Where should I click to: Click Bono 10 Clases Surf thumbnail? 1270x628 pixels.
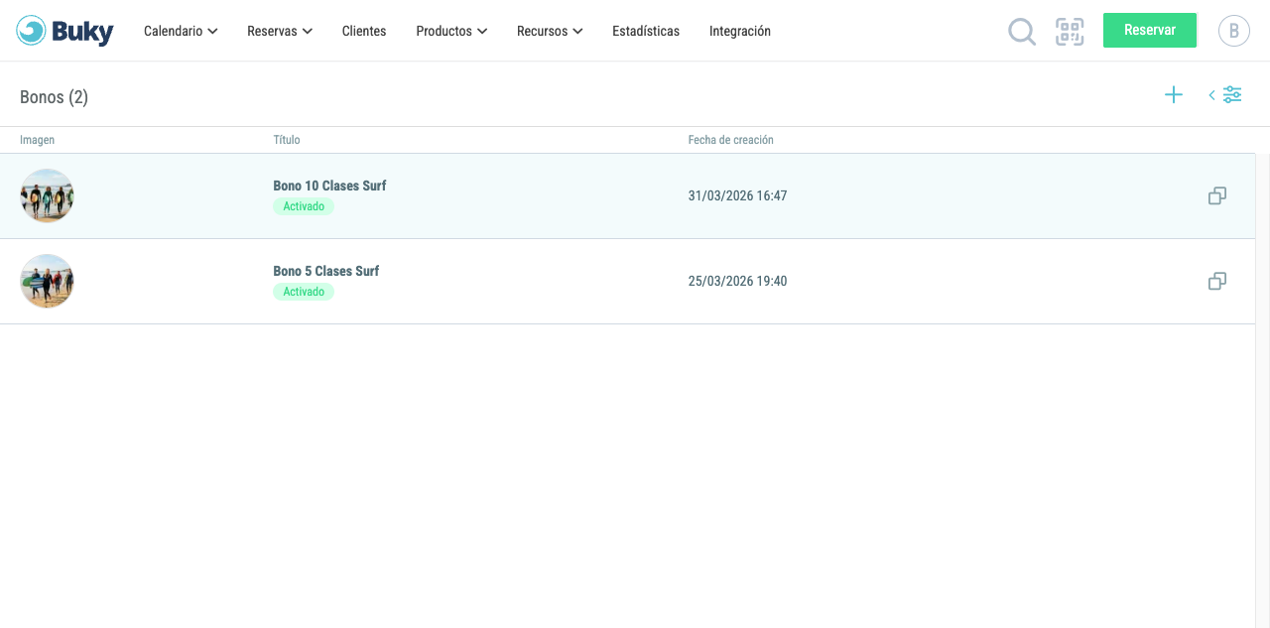click(x=48, y=195)
